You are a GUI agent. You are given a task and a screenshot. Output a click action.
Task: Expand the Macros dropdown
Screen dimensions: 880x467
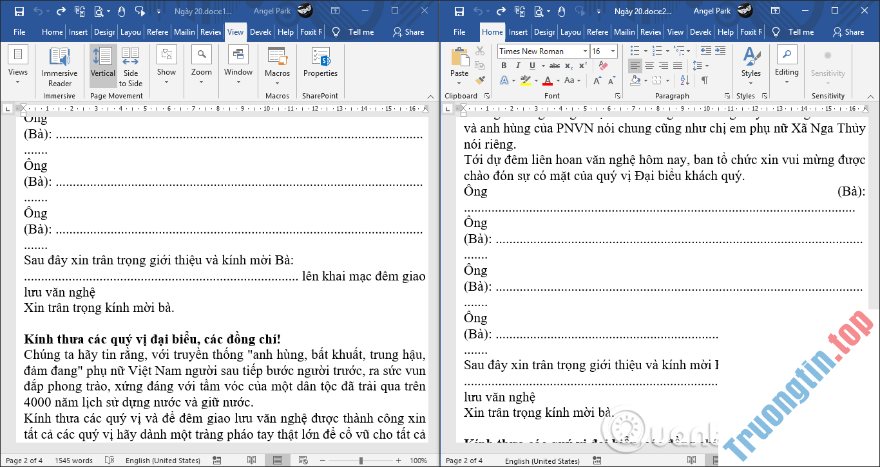click(x=277, y=82)
